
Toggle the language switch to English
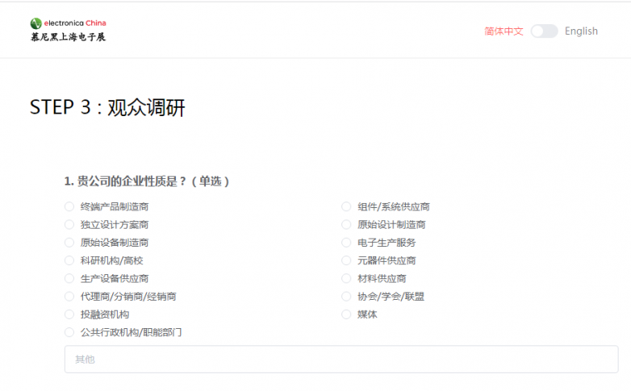pyautogui.click(x=544, y=31)
